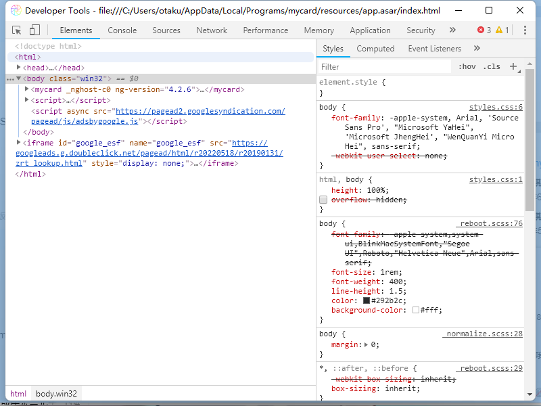This screenshot has width=541, height=406.
Task: Open color picker for #fff swatch
Action: (416, 310)
